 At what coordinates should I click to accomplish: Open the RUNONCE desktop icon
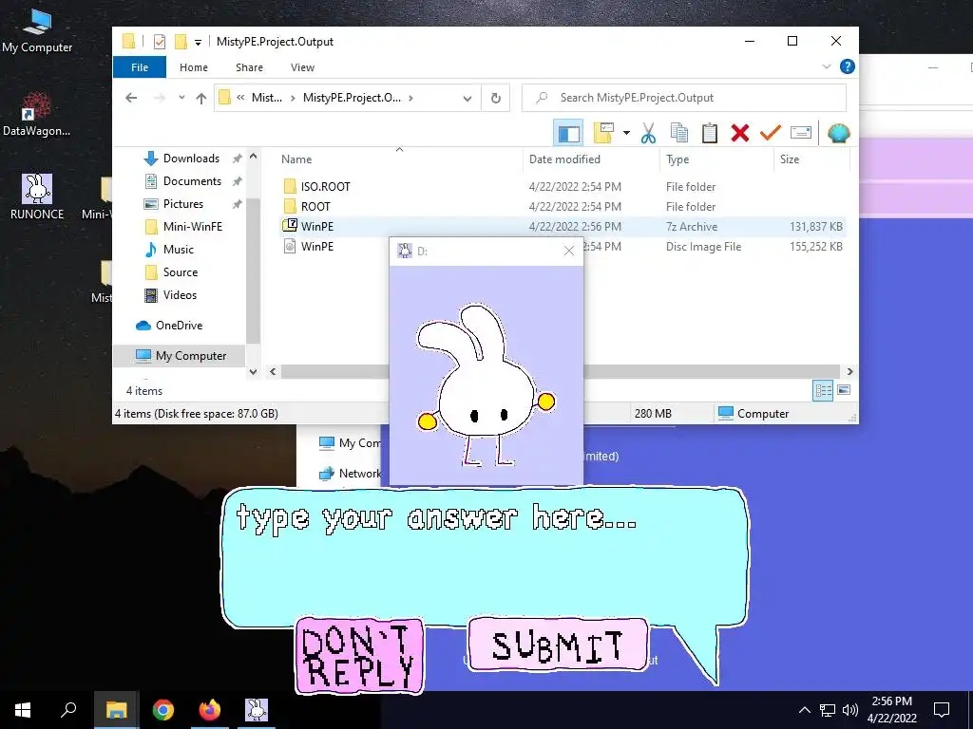37,197
